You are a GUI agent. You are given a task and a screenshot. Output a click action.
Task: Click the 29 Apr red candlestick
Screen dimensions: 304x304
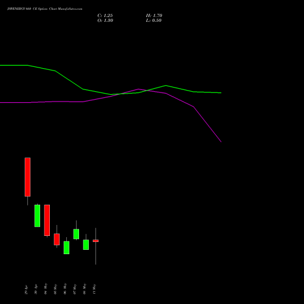(x=27, y=177)
